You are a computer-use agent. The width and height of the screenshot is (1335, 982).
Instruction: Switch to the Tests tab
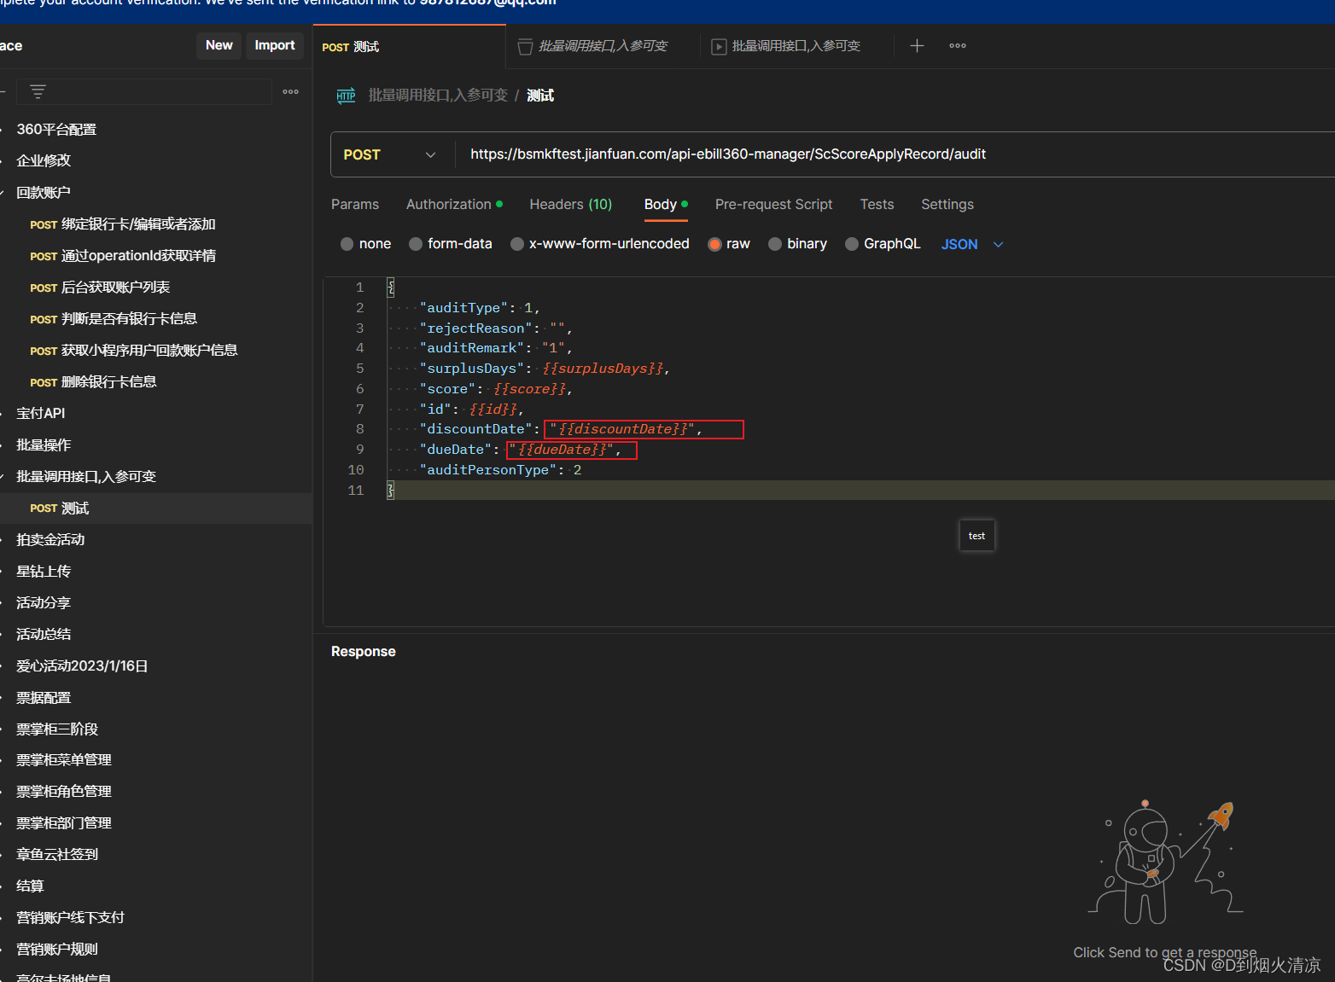(x=877, y=205)
